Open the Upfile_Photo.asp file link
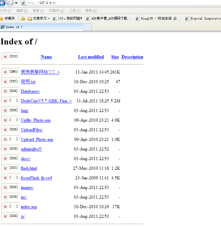This screenshot has height=226, width=221. [x=36, y=120]
